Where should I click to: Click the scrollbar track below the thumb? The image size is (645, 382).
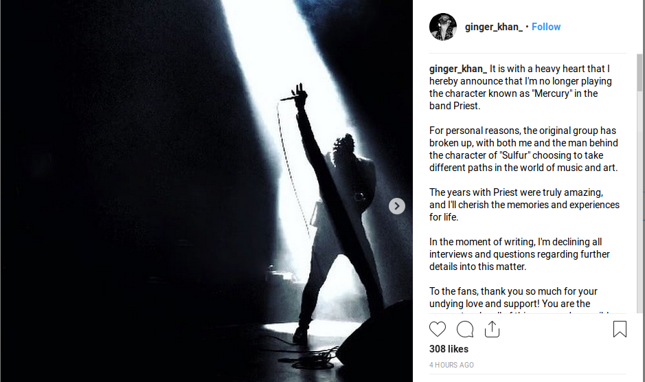640,202
